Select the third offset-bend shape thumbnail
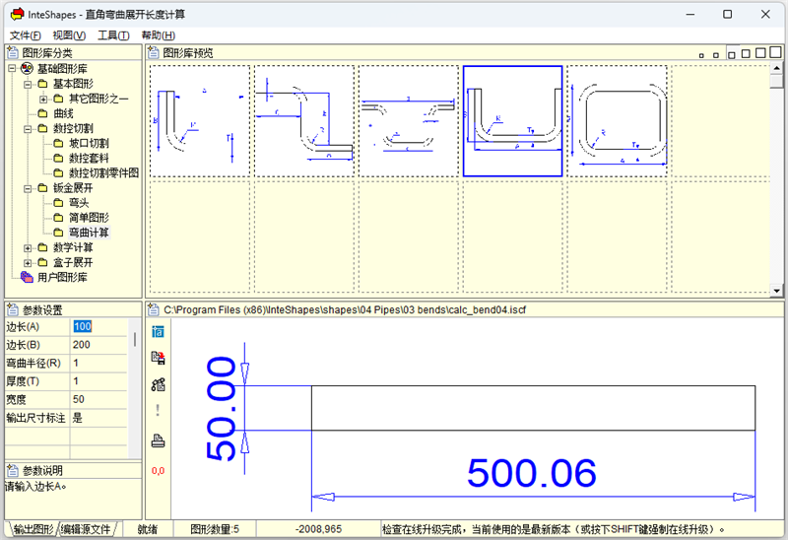Viewport: 788px width, 540px height. click(409, 120)
